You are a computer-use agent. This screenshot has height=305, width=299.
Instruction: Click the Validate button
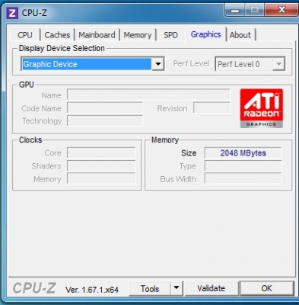tap(212, 288)
